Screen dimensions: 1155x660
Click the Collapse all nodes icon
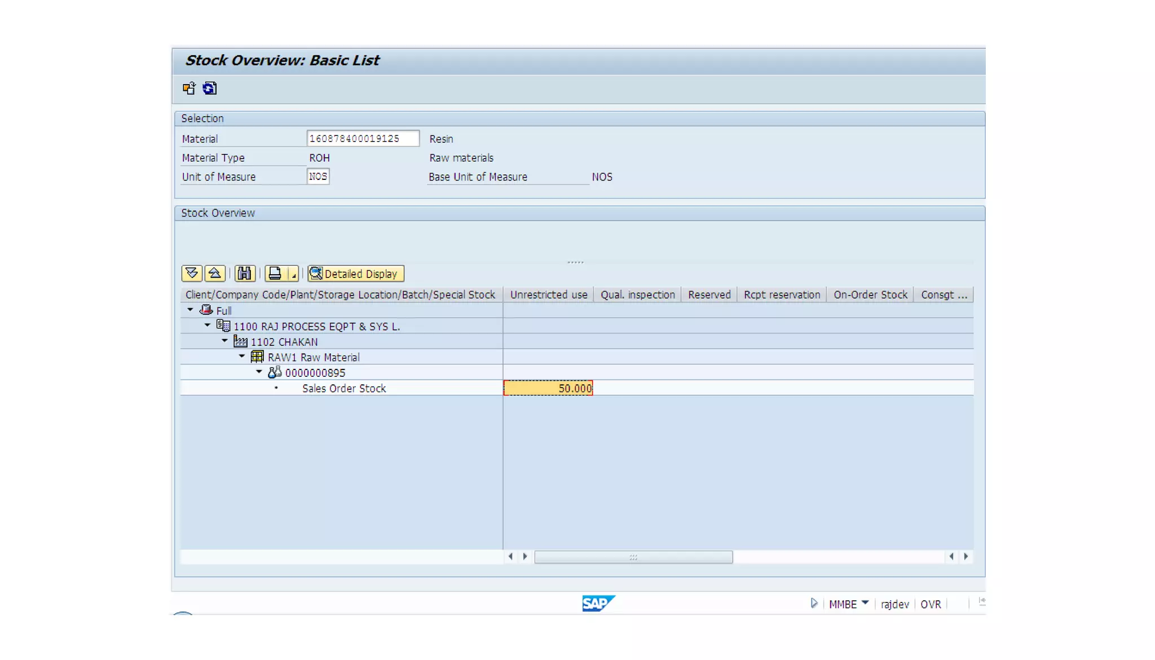(x=215, y=274)
